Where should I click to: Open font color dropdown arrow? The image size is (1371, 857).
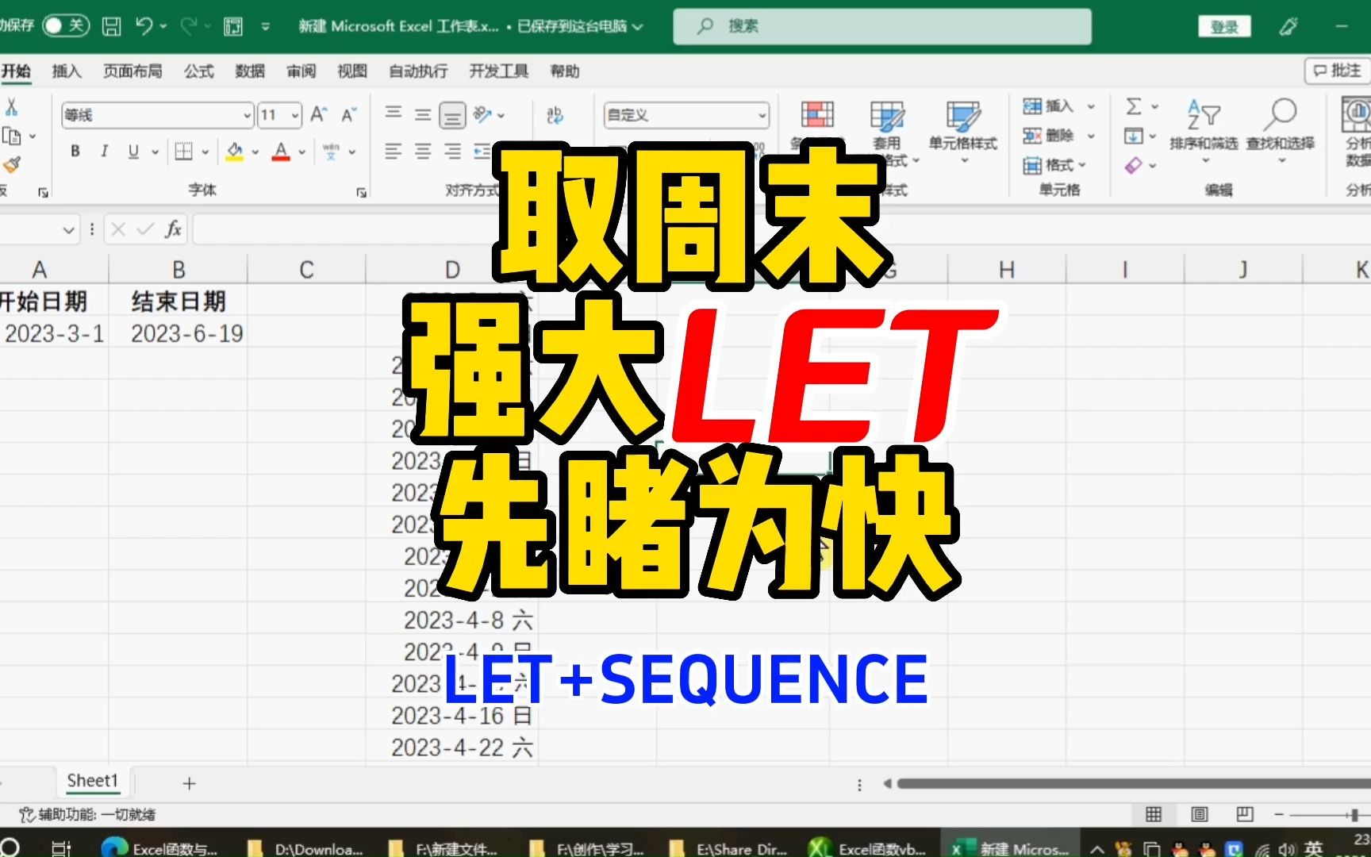pos(302,152)
